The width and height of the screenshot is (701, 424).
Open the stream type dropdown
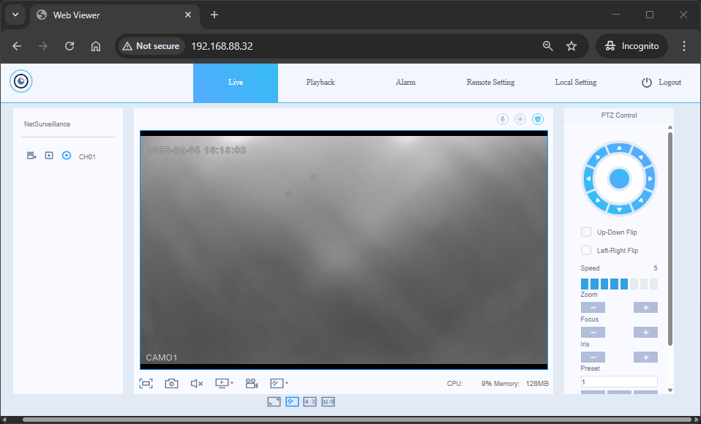224,383
